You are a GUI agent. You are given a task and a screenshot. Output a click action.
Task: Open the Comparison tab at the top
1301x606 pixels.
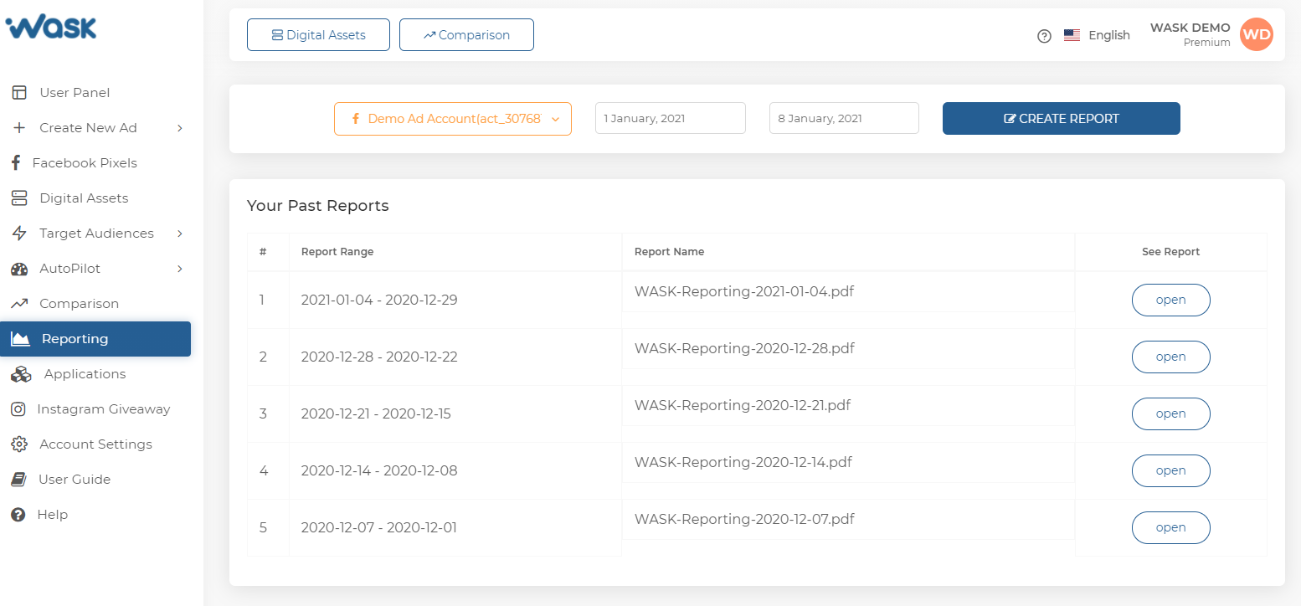coord(466,34)
